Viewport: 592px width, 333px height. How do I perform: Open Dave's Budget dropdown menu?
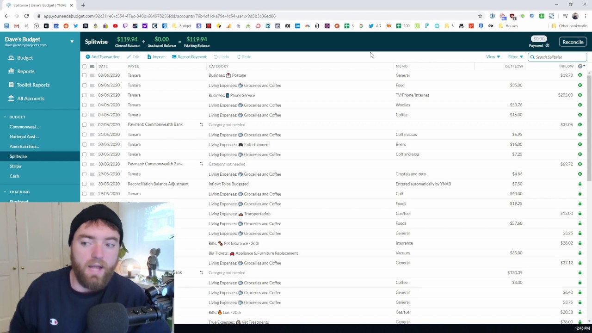point(72,42)
